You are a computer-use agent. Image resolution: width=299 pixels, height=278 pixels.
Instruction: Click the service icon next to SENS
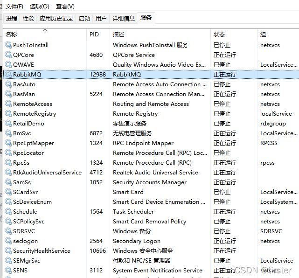pyautogui.click(x=8, y=271)
